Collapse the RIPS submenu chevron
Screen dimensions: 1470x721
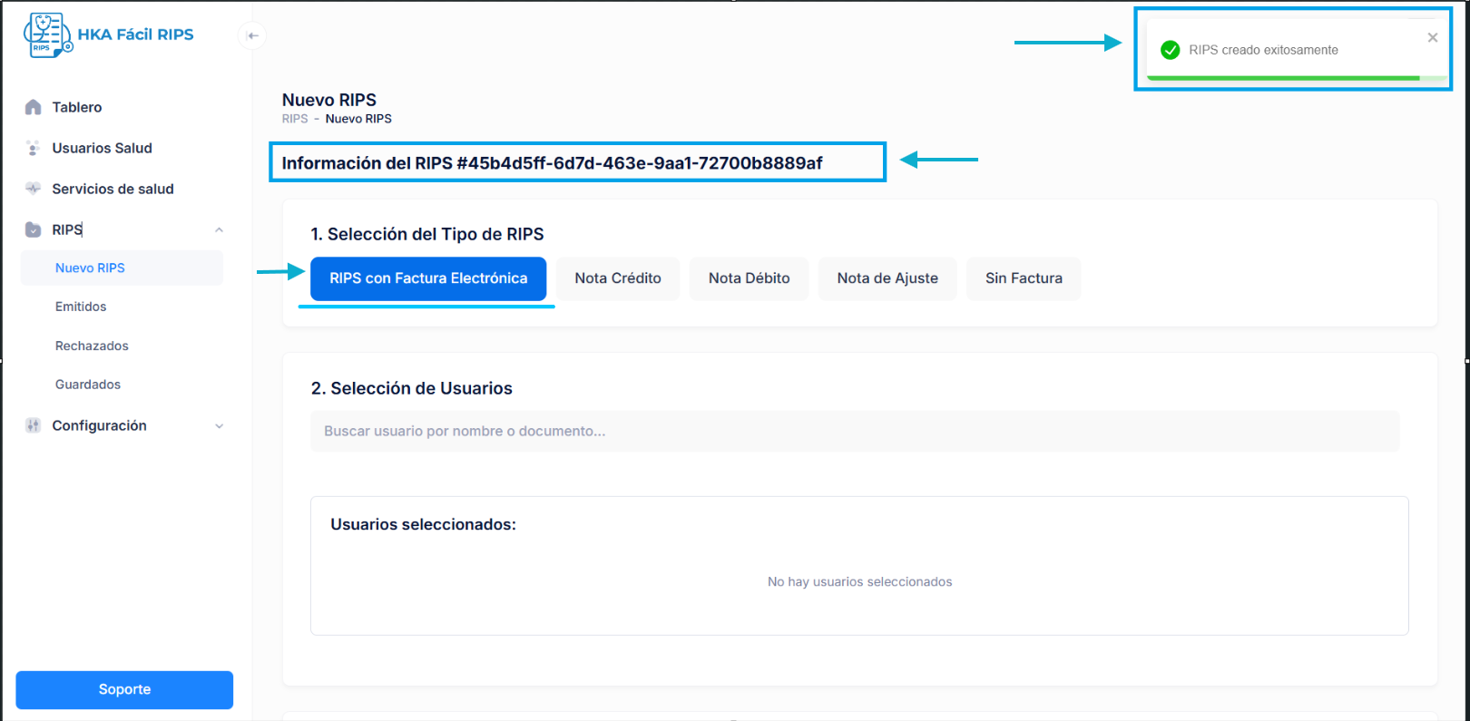219,229
